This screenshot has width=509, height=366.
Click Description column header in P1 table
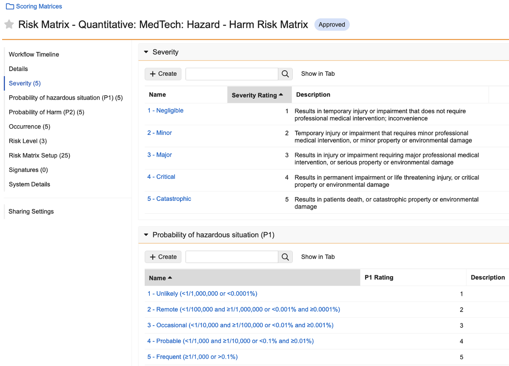[x=488, y=277]
